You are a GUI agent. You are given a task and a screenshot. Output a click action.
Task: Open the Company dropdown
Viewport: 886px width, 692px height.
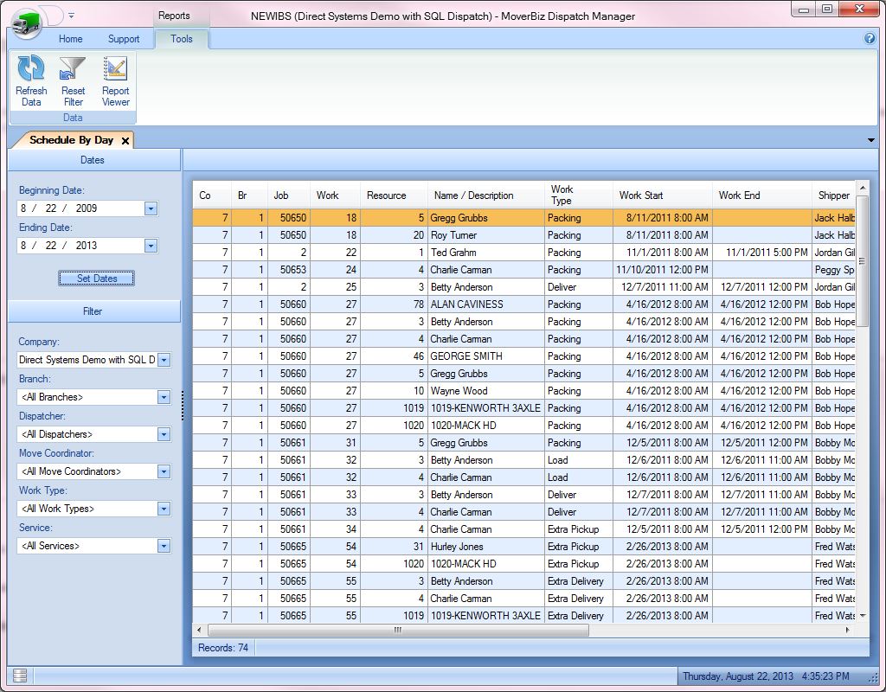(x=164, y=360)
